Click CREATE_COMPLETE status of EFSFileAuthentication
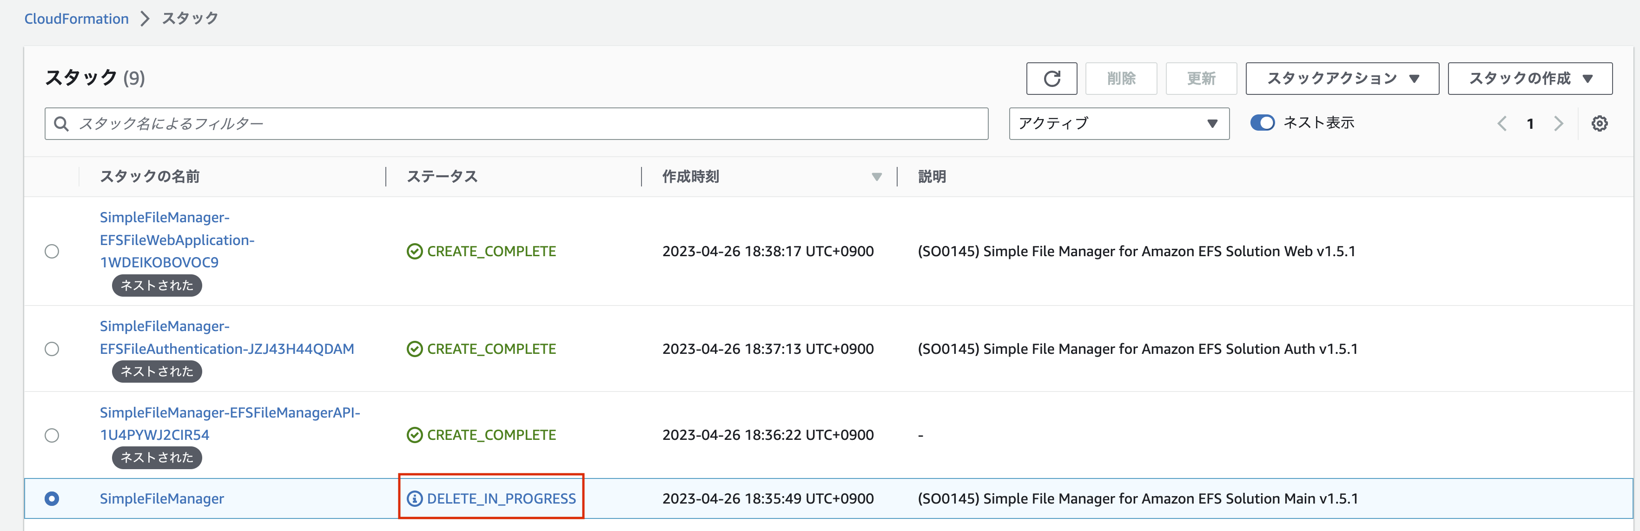1640x531 pixels. tap(491, 349)
